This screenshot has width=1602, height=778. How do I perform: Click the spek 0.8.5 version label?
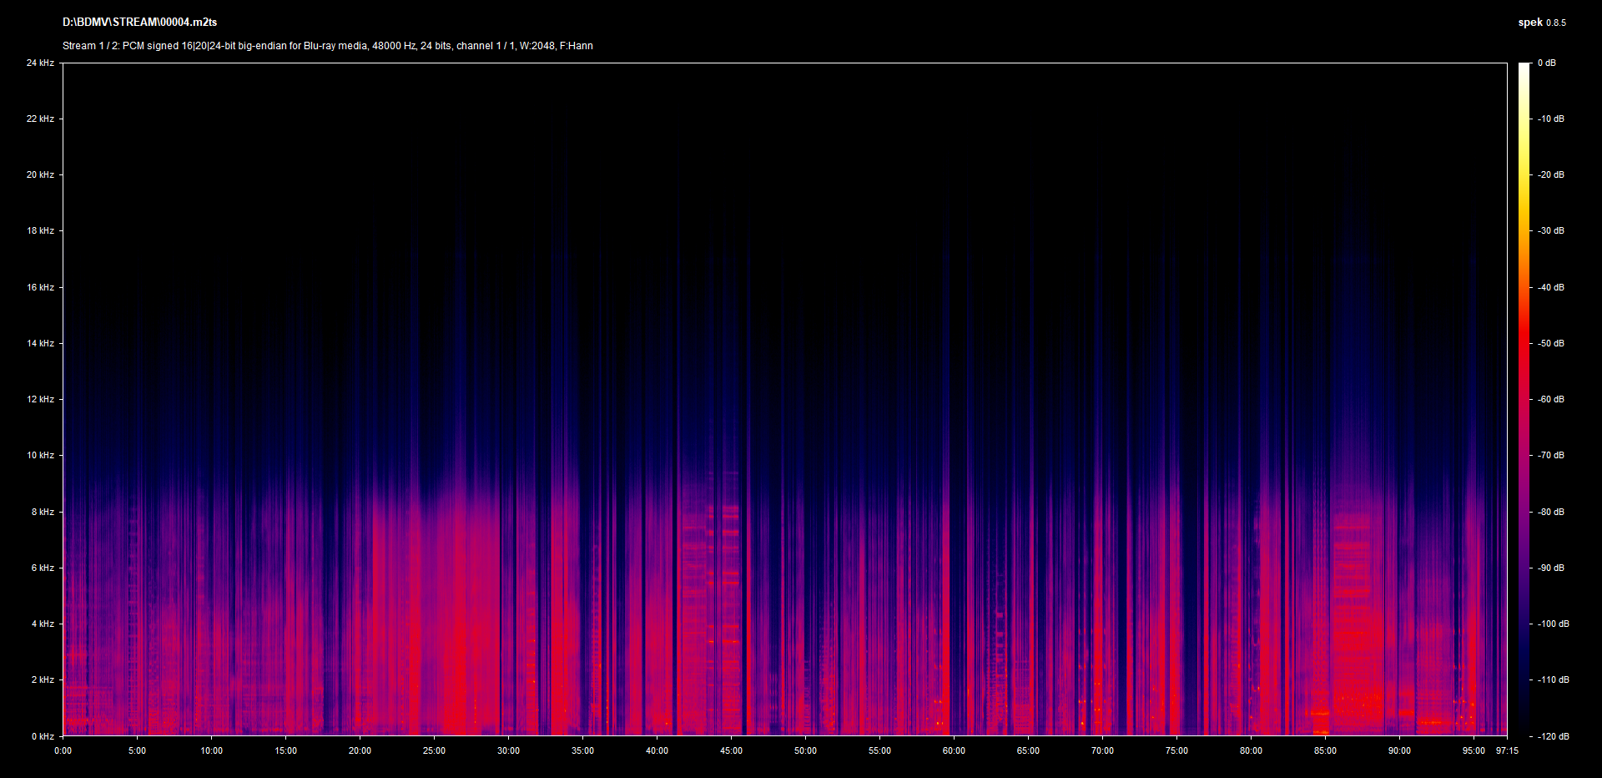(1541, 23)
